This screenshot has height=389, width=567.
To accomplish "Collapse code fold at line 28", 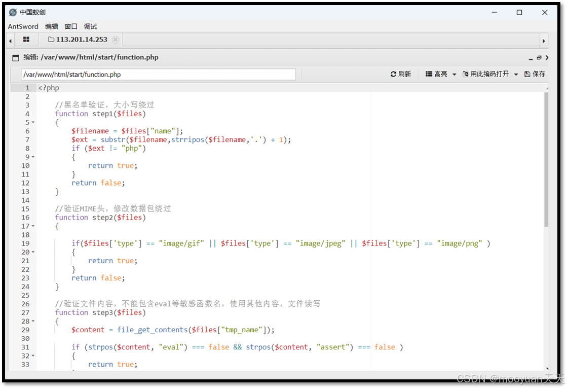I will (x=33, y=321).
